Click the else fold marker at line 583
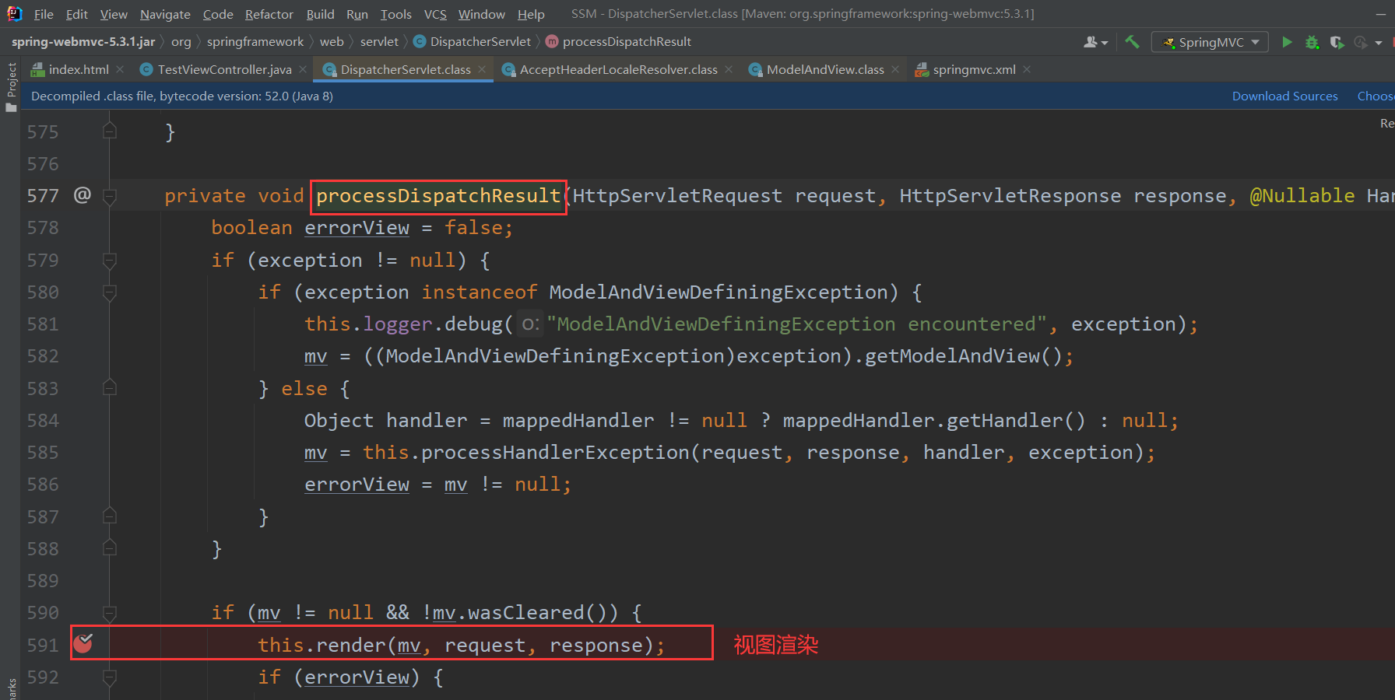 [x=110, y=387]
